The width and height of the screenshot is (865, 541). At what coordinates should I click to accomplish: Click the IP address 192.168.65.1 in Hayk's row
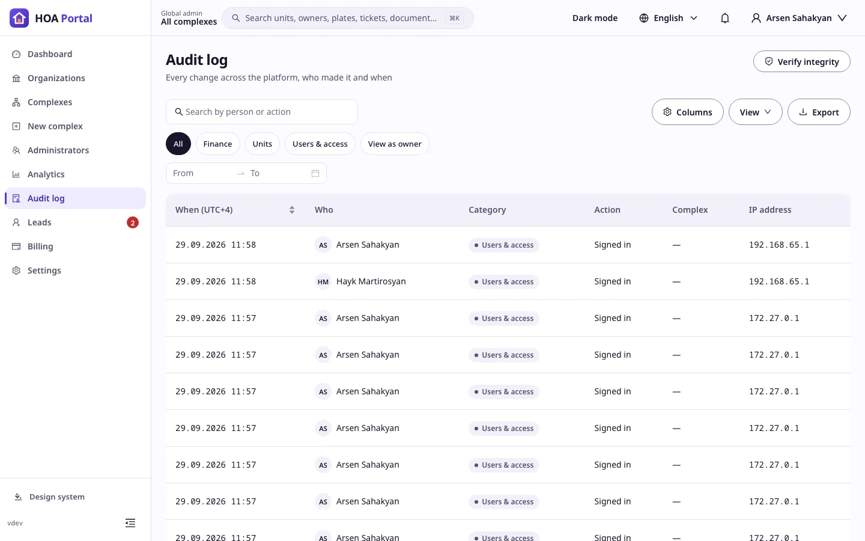pyautogui.click(x=779, y=281)
